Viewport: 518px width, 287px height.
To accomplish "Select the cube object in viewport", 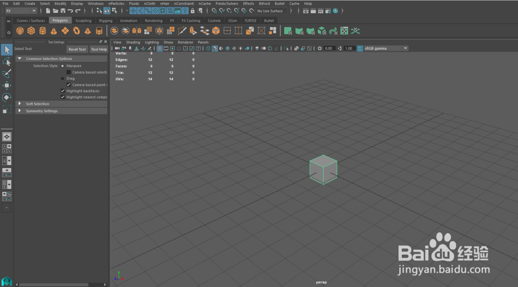I will coord(323,170).
